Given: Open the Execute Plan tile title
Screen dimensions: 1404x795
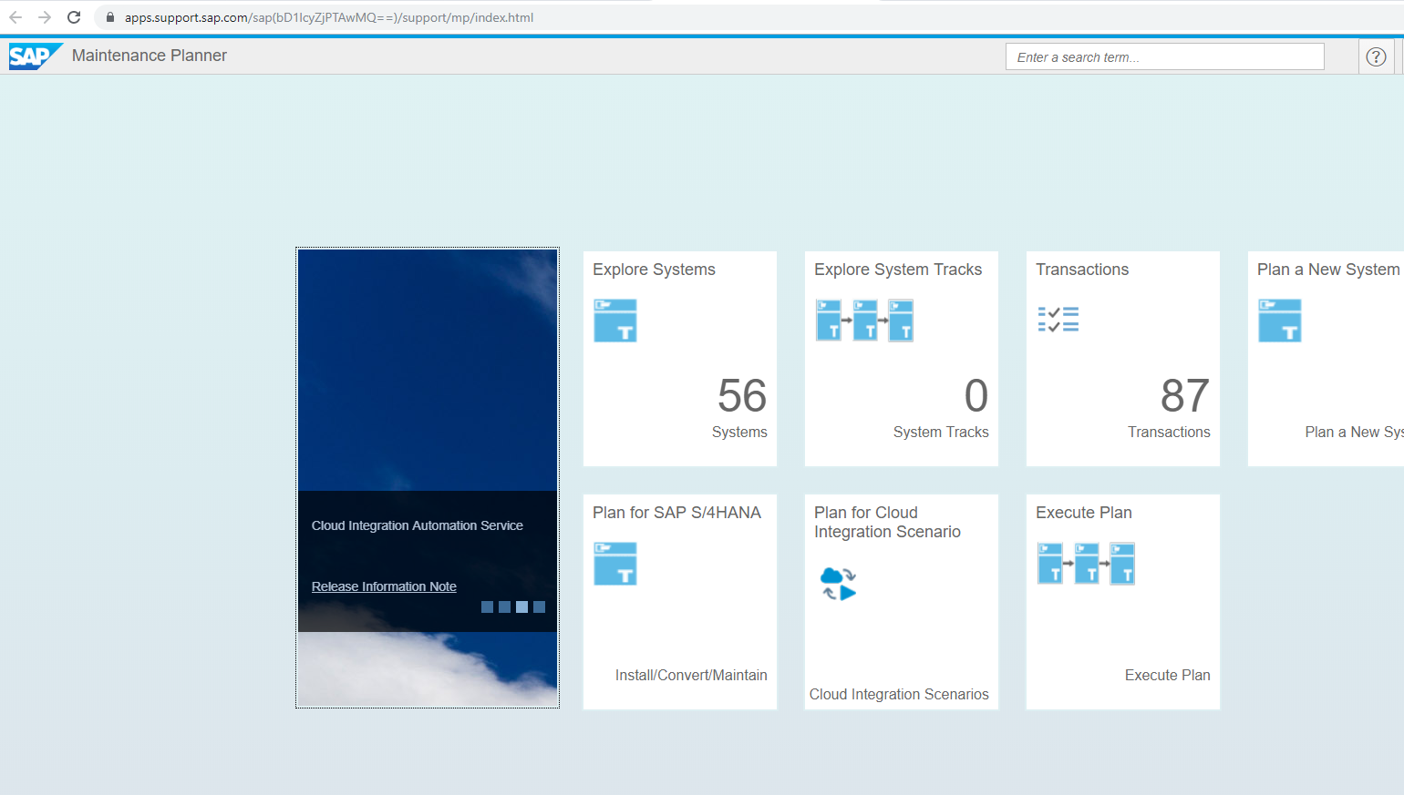Looking at the screenshot, I should (x=1084, y=513).
